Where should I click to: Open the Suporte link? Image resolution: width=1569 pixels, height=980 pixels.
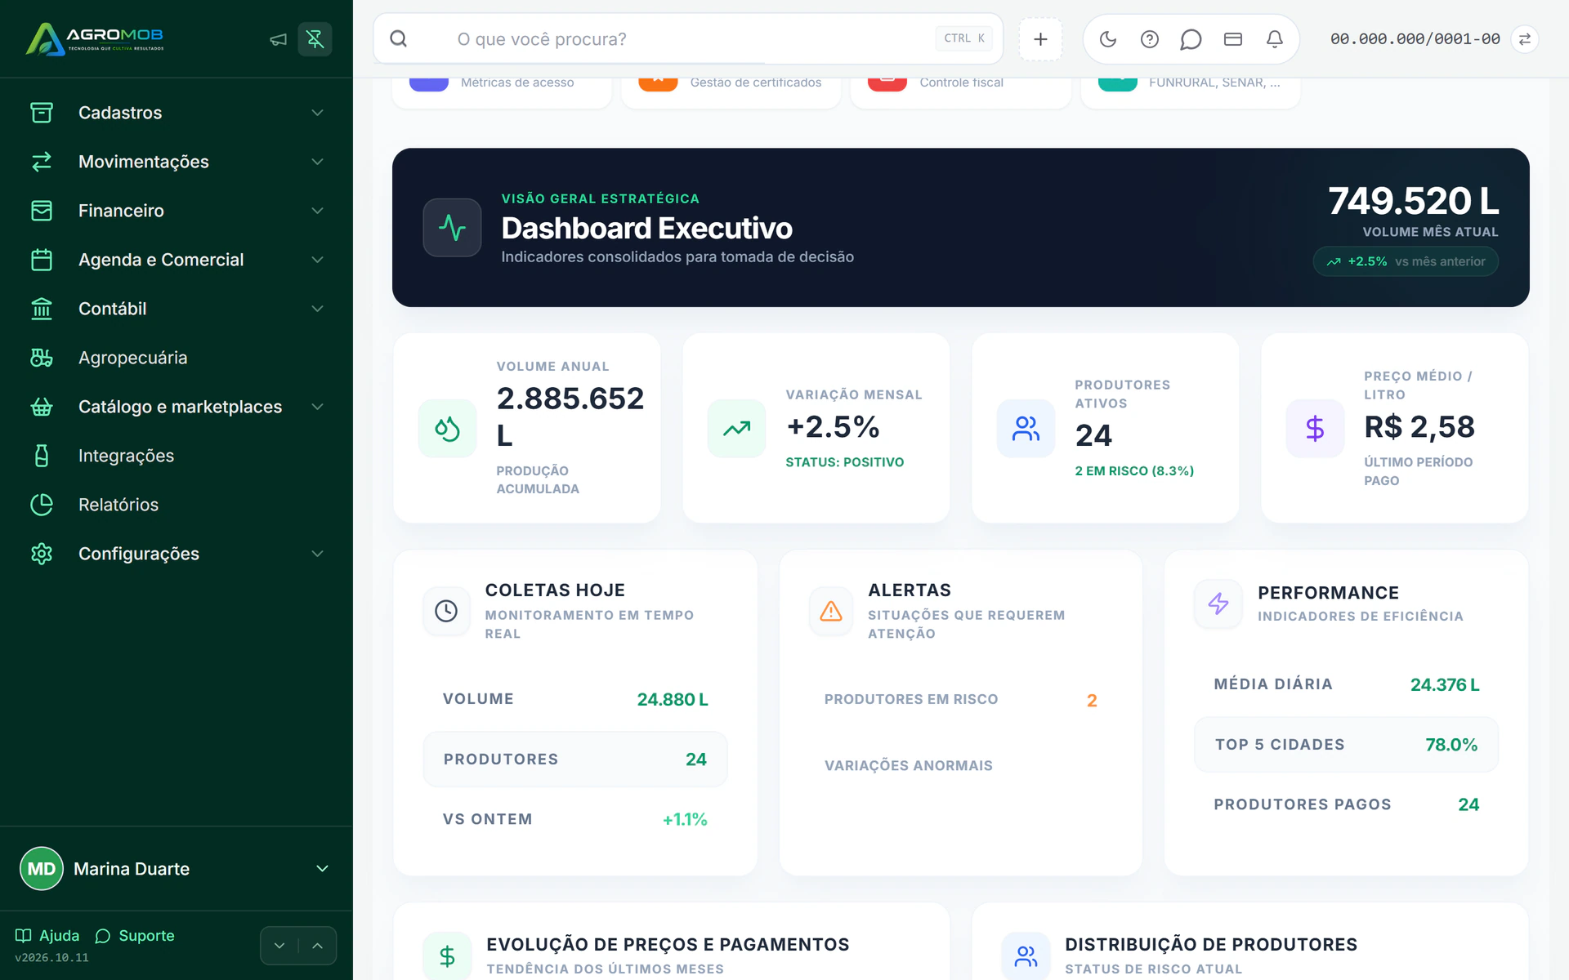[135, 935]
